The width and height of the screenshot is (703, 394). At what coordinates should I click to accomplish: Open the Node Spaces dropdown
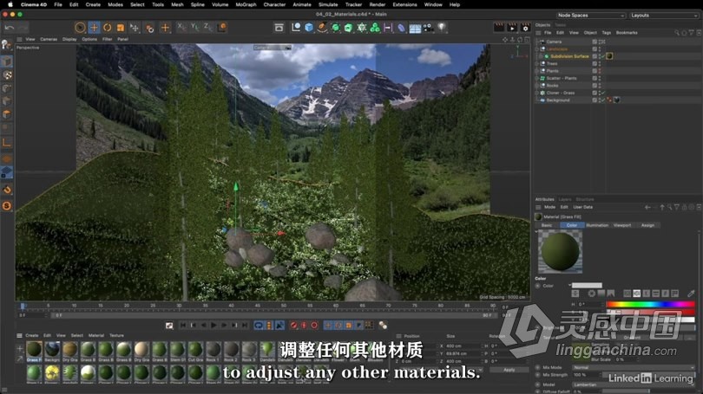590,16
